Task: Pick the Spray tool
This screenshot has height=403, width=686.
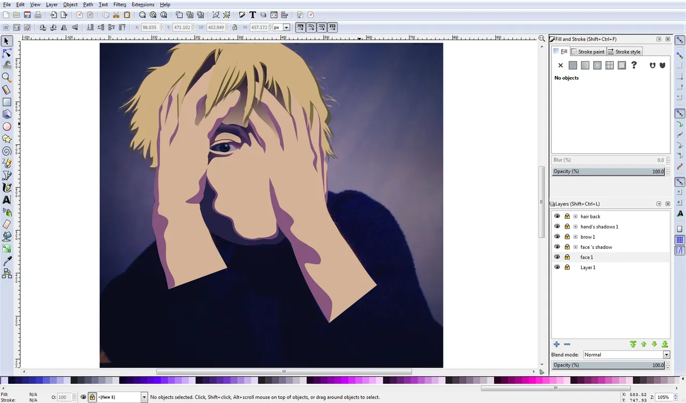Action: pyautogui.click(x=7, y=212)
